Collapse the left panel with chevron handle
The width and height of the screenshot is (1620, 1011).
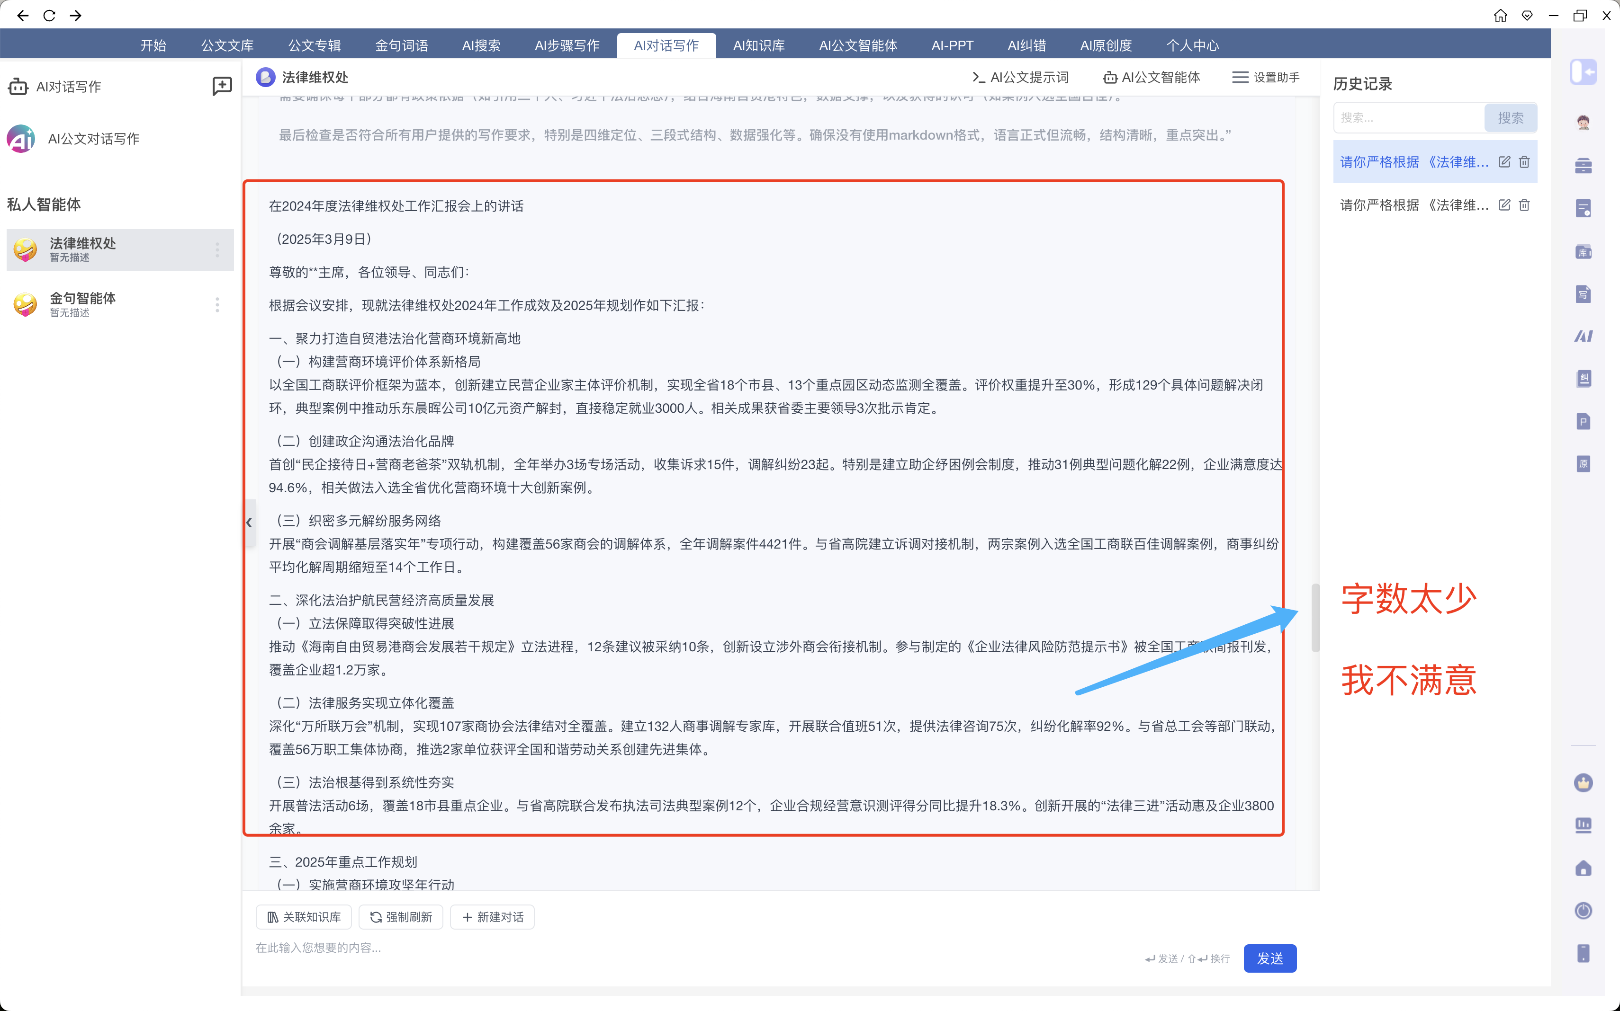[249, 523]
